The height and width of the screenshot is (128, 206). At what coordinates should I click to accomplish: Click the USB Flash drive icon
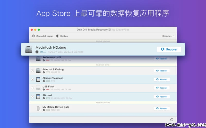click(x=38, y=88)
